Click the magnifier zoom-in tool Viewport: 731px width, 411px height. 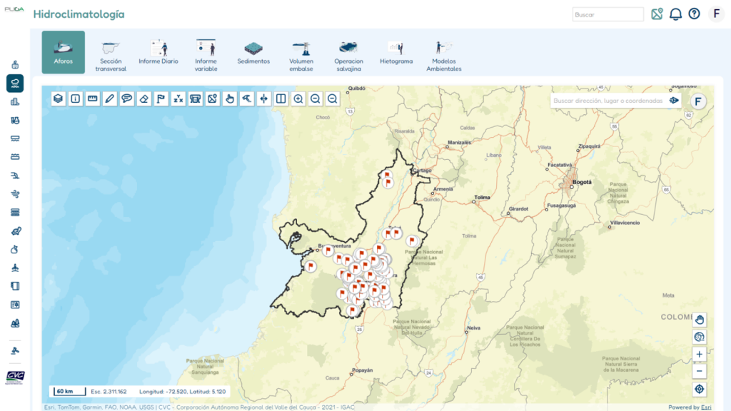(298, 98)
